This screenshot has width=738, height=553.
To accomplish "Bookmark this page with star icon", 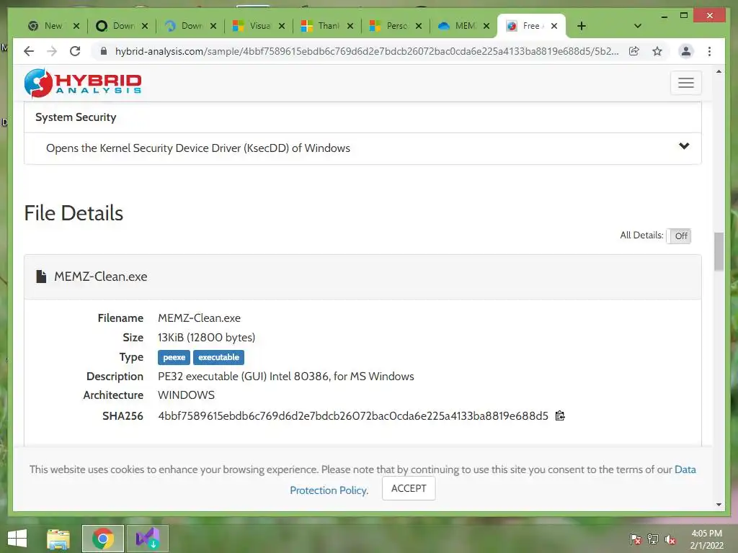I will click(x=657, y=51).
